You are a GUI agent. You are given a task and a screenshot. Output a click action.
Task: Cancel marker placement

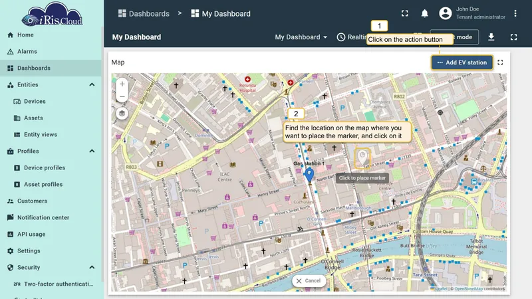point(309,280)
